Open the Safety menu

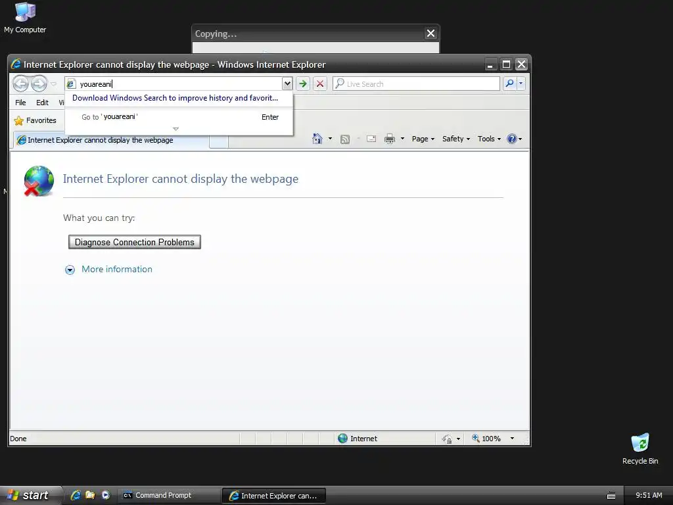click(x=456, y=139)
